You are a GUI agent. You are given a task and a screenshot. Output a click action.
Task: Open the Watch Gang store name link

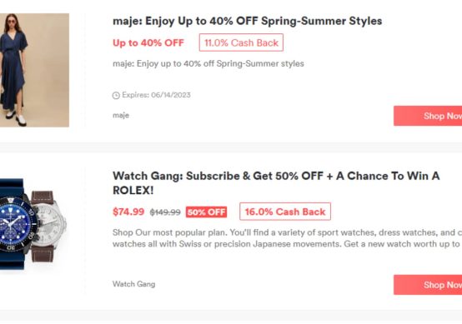pos(133,284)
